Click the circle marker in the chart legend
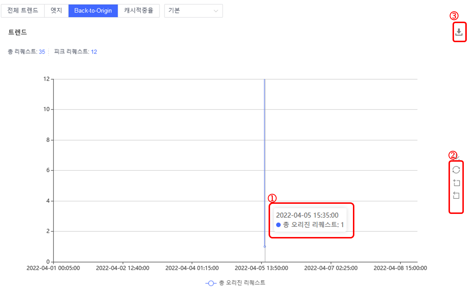 (211, 283)
